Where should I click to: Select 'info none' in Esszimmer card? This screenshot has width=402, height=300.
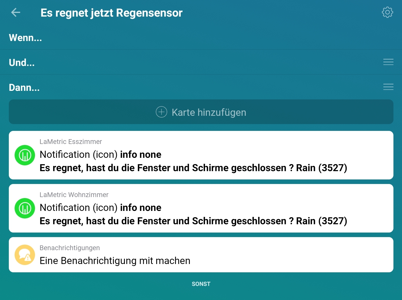141,155
